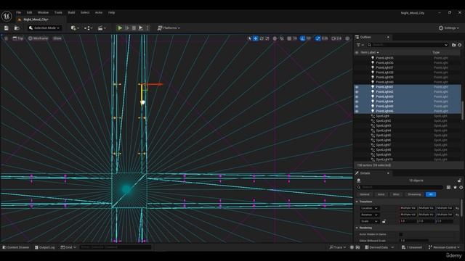Toggle grid location snapping

(289, 38)
